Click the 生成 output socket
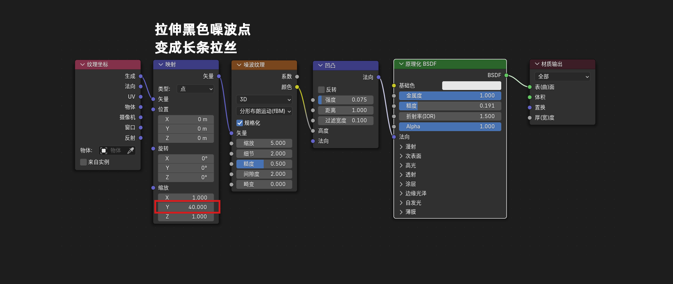 [141, 76]
